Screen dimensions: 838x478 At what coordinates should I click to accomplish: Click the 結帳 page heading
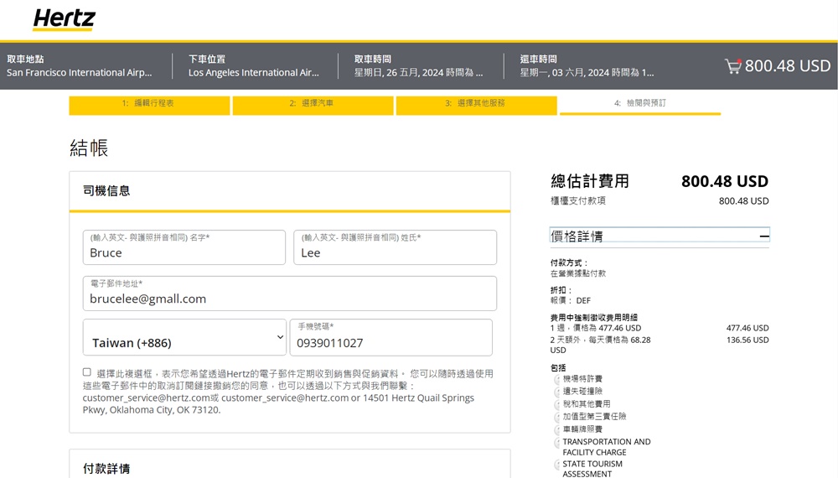tap(89, 148)
